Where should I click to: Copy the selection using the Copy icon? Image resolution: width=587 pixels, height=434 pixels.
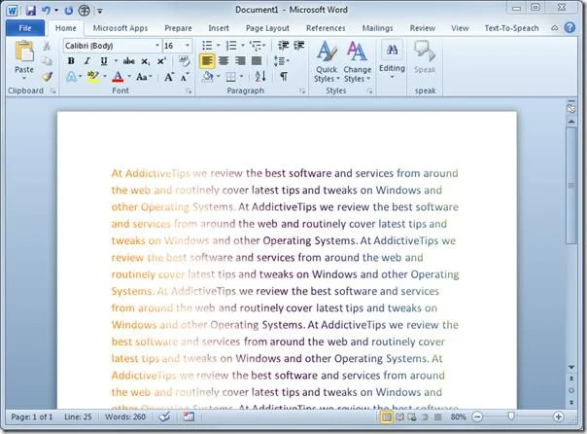(x=47, y=60)
